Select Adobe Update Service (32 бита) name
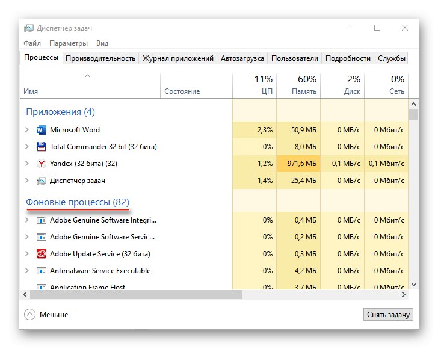Viewport: 438px width, 349px height. pyautogui.click(x=100, y=254)
